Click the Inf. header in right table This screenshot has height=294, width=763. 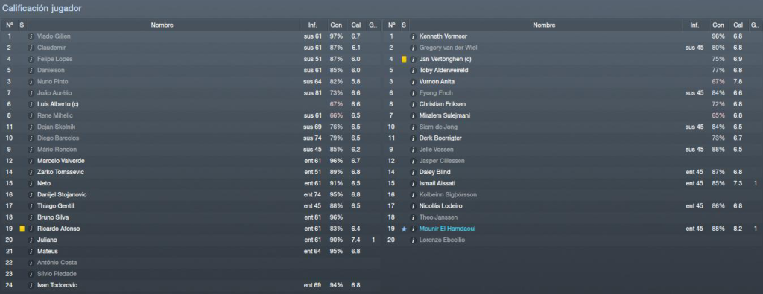tap(694, 25)
